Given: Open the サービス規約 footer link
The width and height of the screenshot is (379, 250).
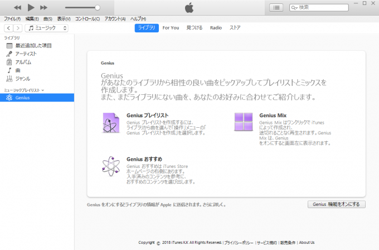Looking at the screenshot, I should pyautogui.click(x=267, y=243).
